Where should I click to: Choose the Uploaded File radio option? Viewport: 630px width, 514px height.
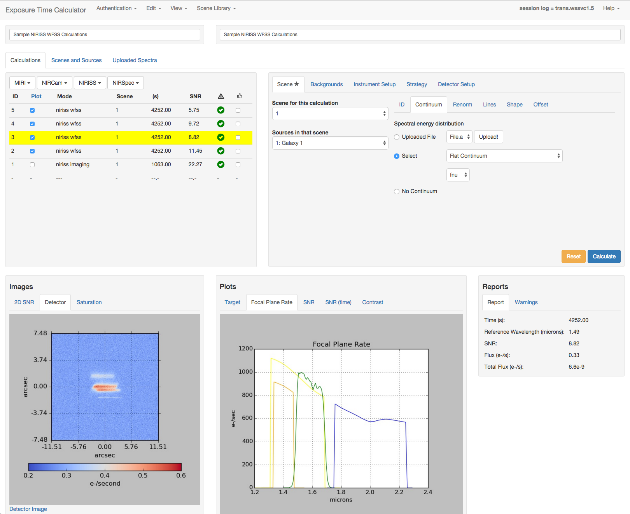[397, 137]
